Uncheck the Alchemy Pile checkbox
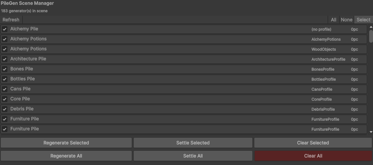The width and height of the screenshot is (373, 165). tap(5, 29)
